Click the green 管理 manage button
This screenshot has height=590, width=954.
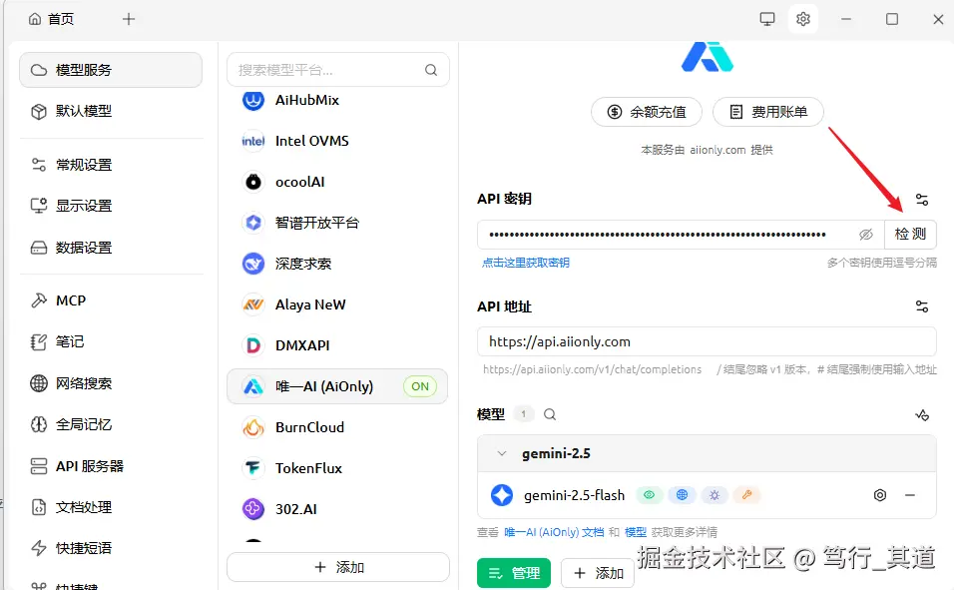514,573
